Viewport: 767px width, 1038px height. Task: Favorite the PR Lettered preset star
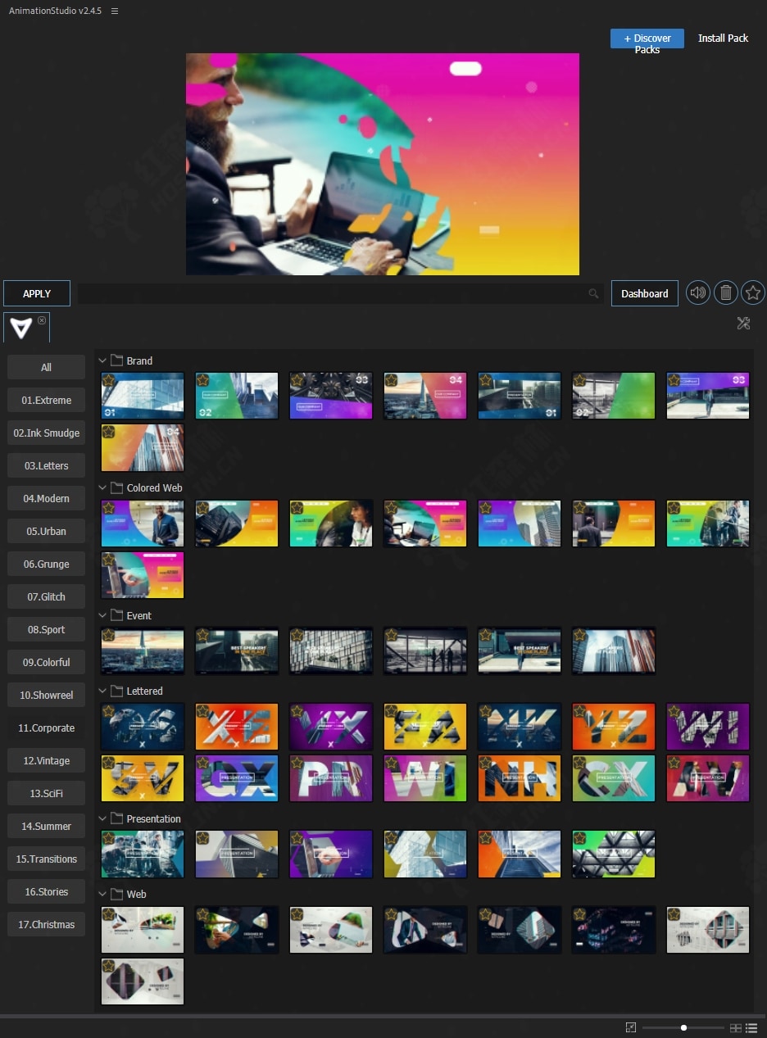(x=297, y=763)
